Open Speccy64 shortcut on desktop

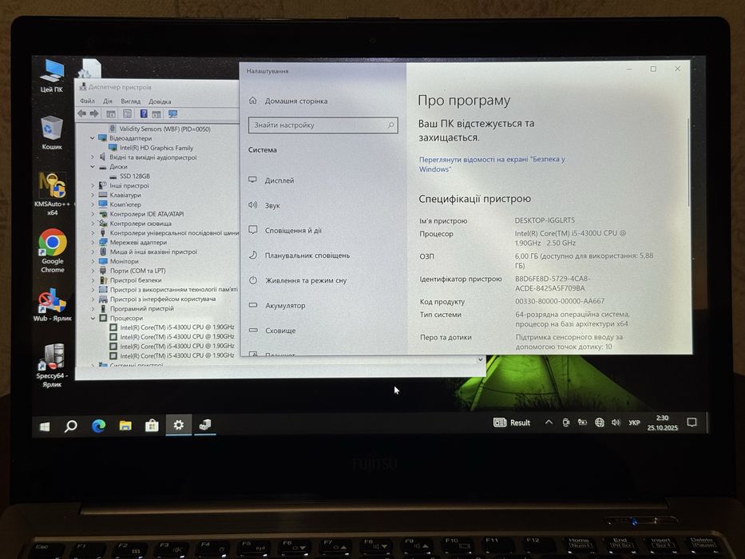point(52,365)
